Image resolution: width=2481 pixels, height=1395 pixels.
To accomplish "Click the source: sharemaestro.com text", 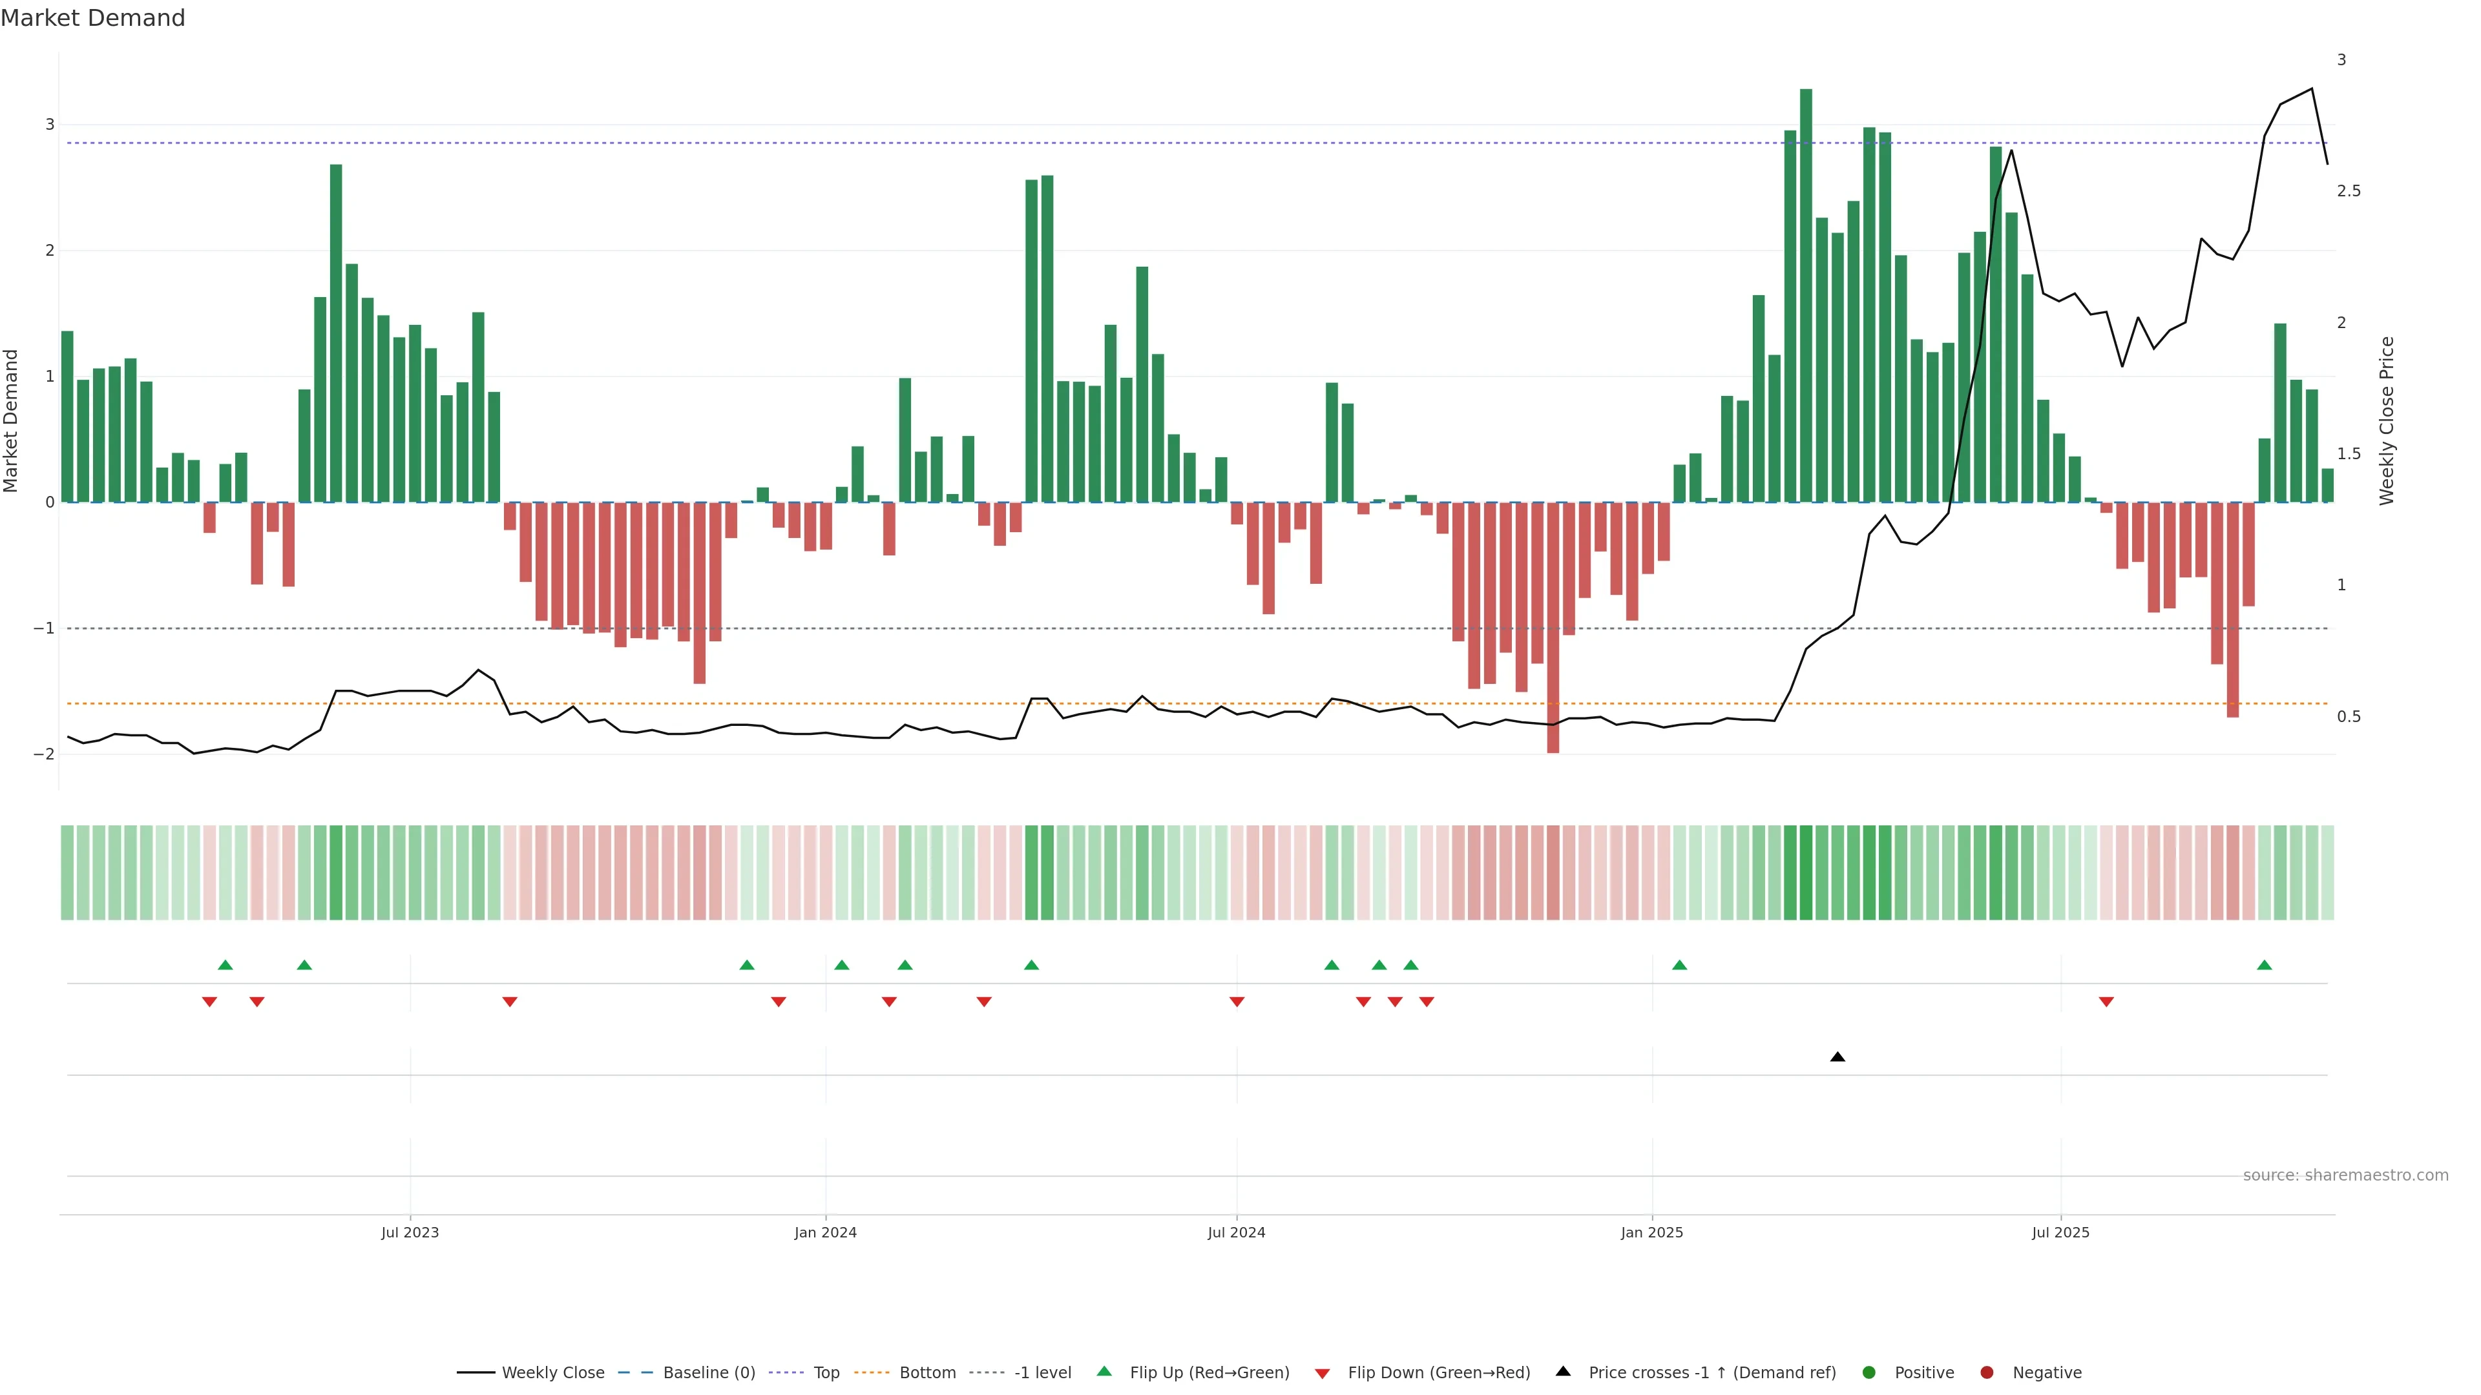I will point(2345,1175).
